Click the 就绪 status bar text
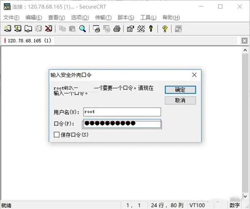Image resolution: width=250 pixels, height=209 pixels. [6, 205]
